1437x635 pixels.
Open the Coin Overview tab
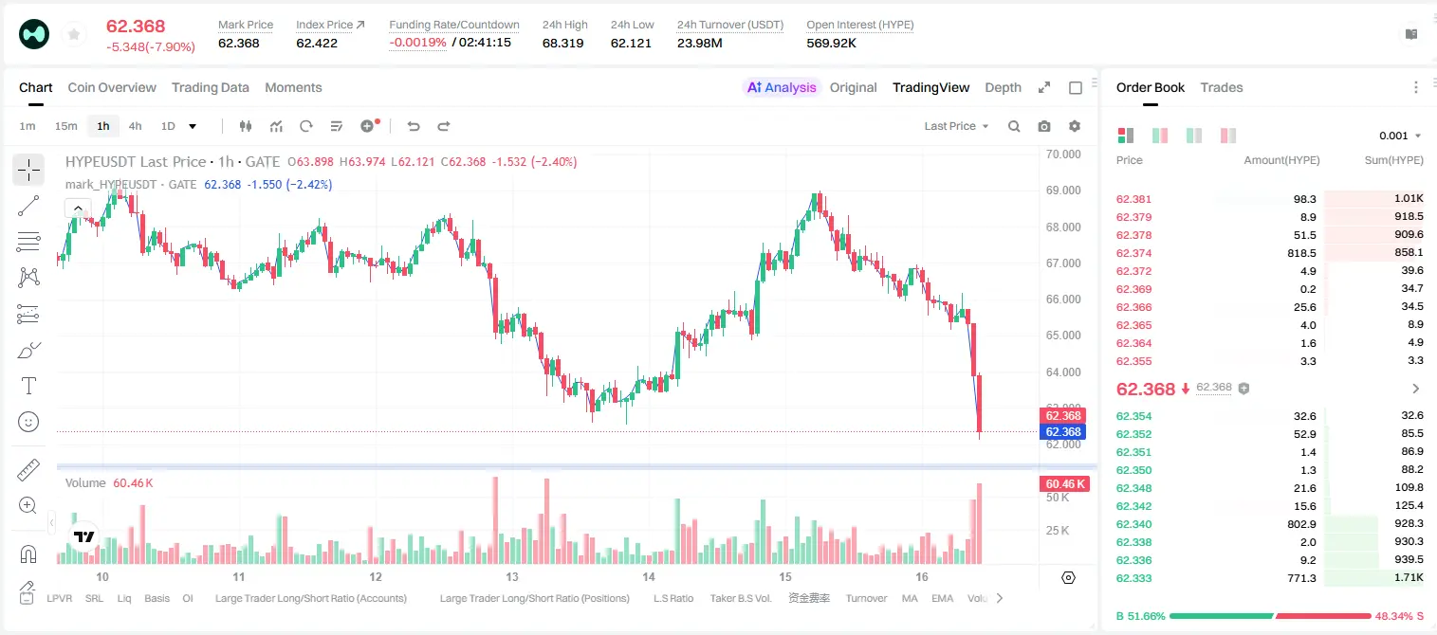coord(112,87)
